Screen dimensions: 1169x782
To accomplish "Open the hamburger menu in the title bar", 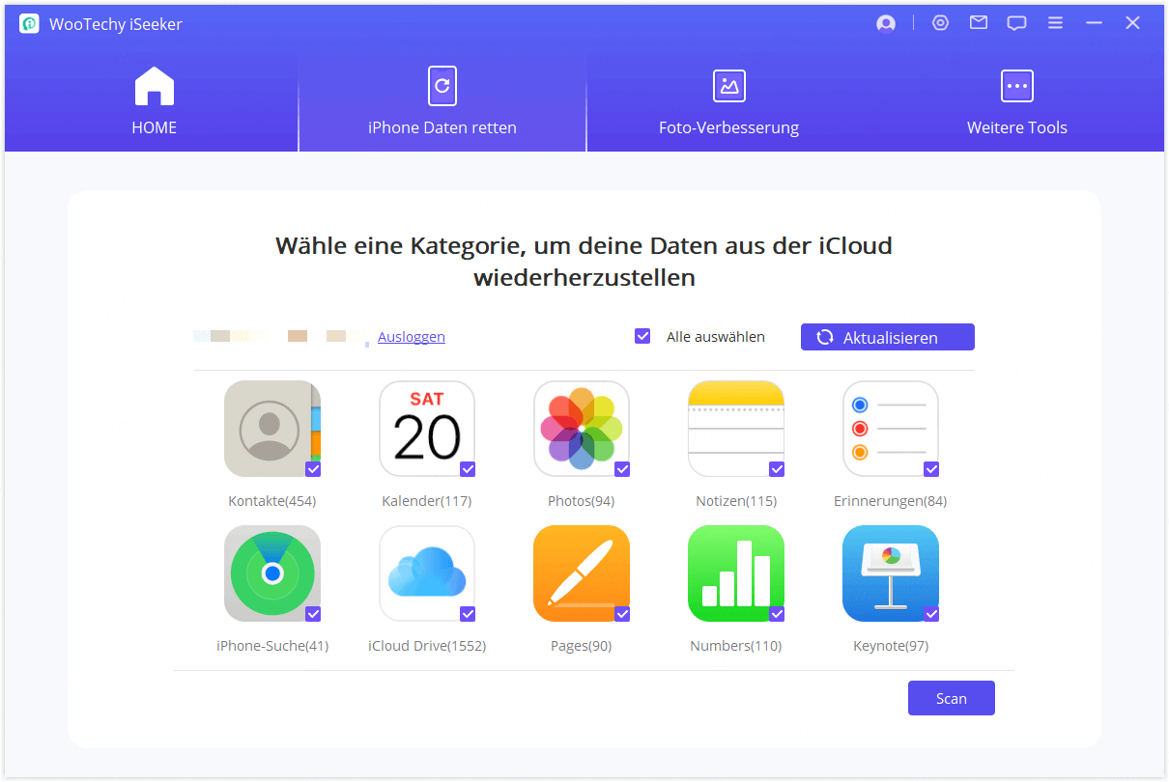I will tap(1055, 22).
